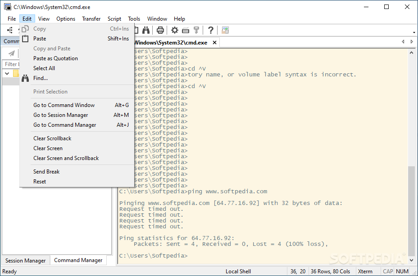Click the terminal scrollbar up arrow
The height and width of the screenshot is (276, 418).
[x=411, y=53]
